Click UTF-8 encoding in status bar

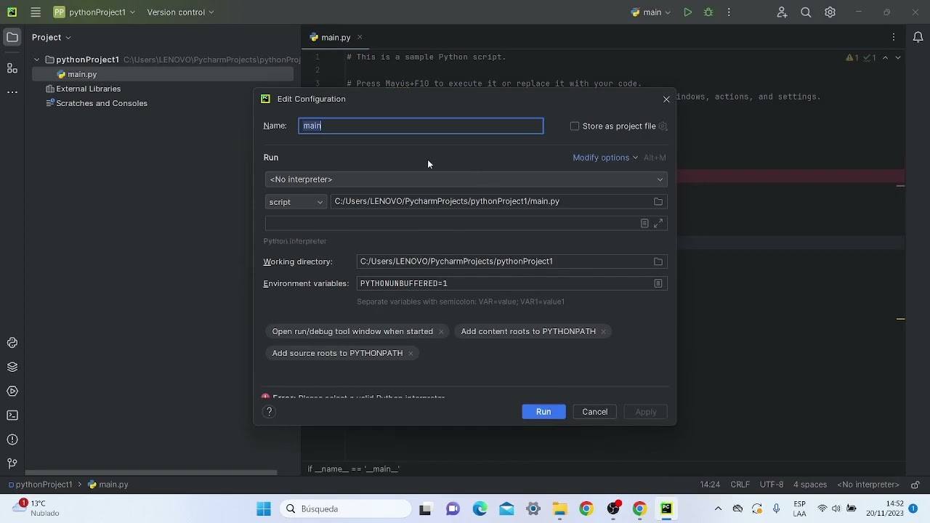(x=772, y=485)
